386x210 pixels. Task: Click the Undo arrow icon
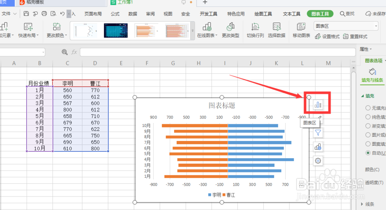(62, 14)
